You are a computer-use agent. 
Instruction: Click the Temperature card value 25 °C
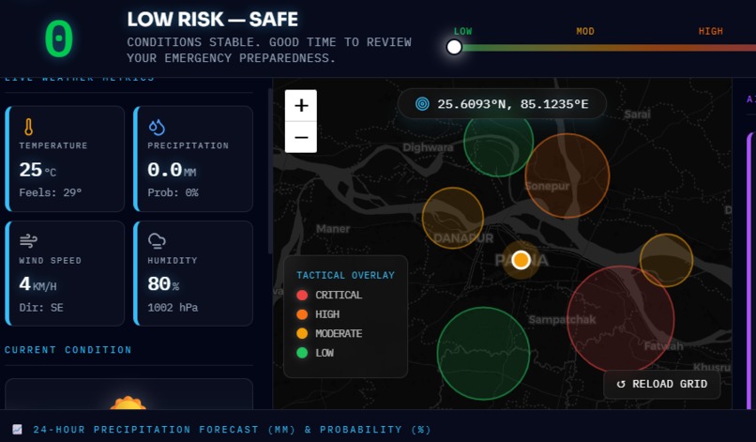coord(38,170)
